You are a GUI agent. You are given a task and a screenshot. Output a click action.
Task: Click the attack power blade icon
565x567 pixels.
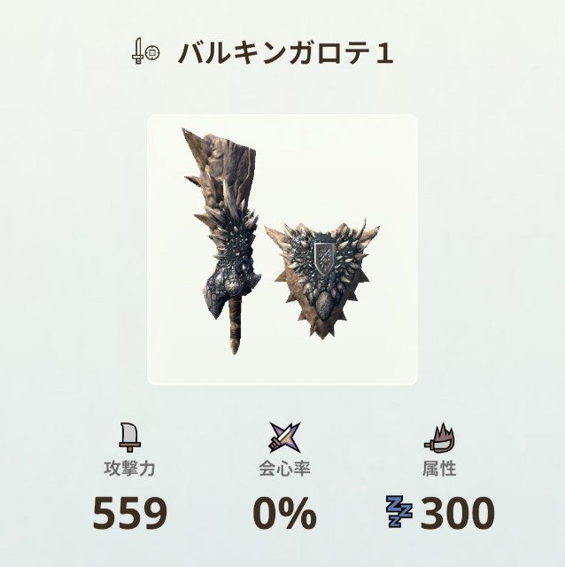coord(129,437)
